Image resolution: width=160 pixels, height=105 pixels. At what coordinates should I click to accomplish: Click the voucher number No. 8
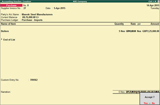tap(26, 5)
